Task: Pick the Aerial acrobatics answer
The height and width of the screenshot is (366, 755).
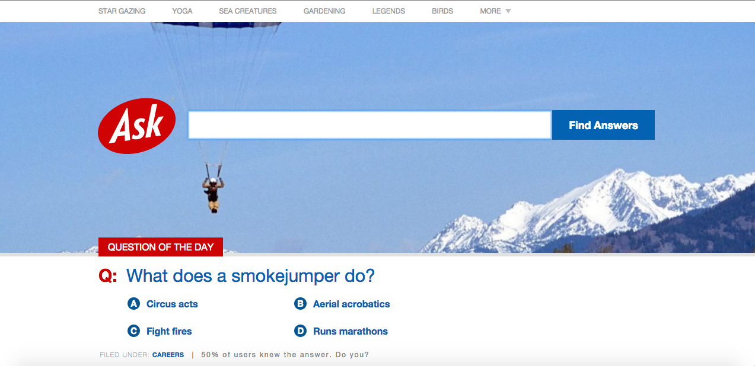Action: 352,304
